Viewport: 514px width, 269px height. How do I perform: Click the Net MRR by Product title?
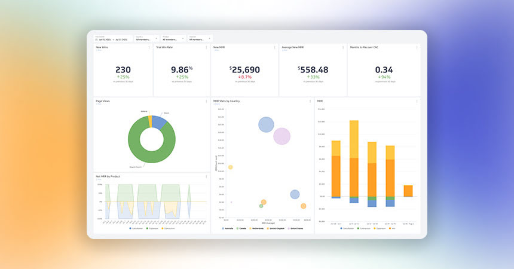tap(108, 176)
